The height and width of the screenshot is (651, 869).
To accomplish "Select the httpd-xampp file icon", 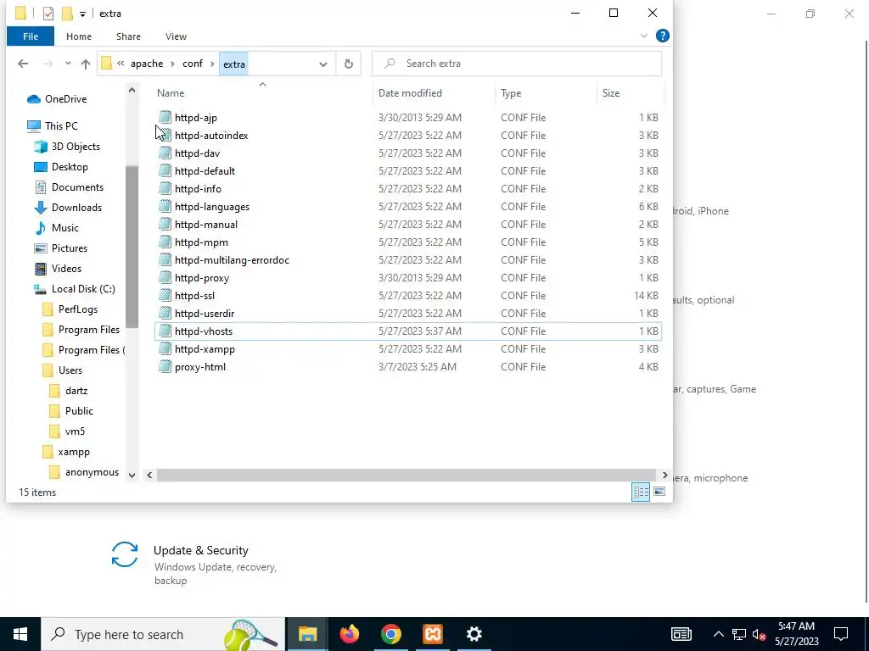I will (165, 349).
